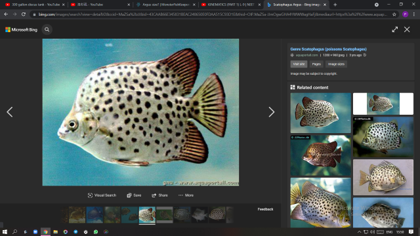The image size is (420, 236).
Task: Open the purple Chrome profile avatar
Action: 406,14
